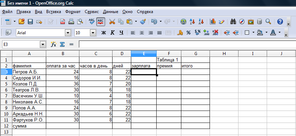Image resolution: width=296 pixels, height=136 pixels.
Task: Open the Данные menu
Action: coord(111,12)
